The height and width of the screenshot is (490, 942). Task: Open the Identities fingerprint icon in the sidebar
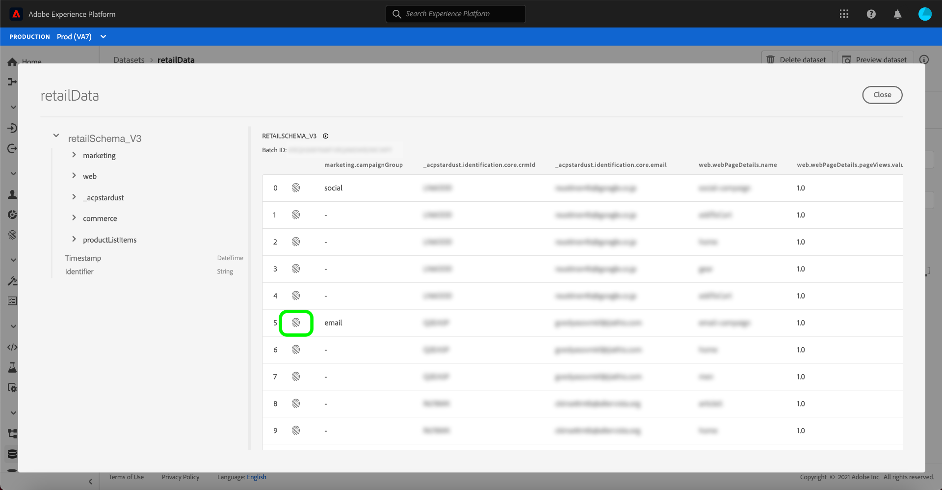[12, 235]
